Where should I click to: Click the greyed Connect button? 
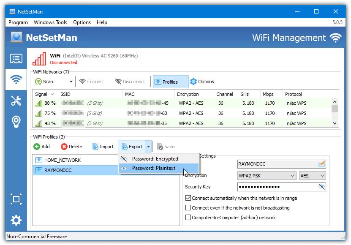pos(92,82)
